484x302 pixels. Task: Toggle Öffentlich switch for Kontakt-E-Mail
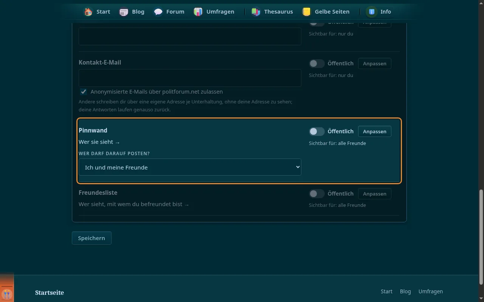pyautogui.click(x=317, y=63)
